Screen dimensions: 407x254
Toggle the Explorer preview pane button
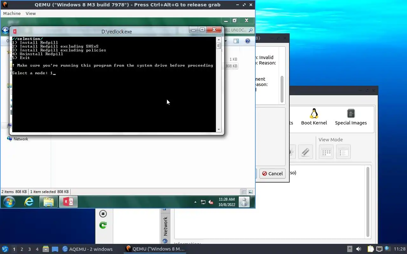click(236, 41)
